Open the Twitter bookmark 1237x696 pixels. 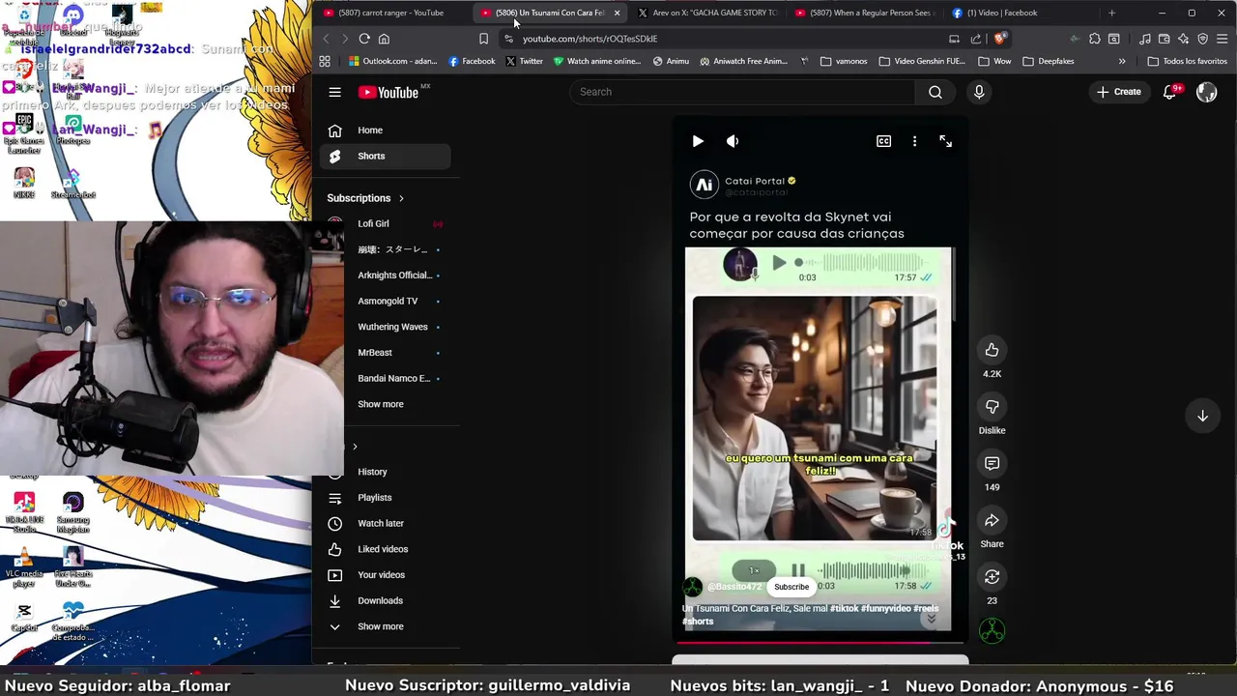[525, 61]
